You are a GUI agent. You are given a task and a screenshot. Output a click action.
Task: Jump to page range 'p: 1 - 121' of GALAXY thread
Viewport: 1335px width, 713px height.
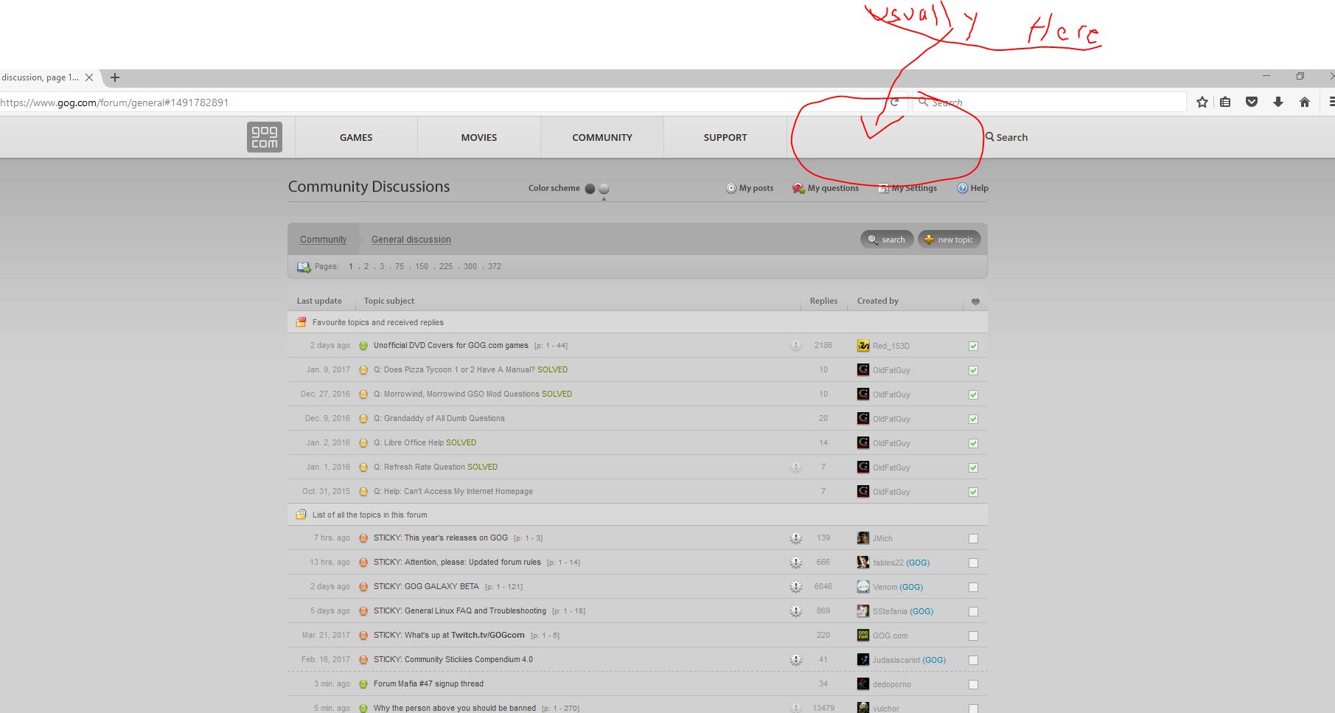click(503, 587)
